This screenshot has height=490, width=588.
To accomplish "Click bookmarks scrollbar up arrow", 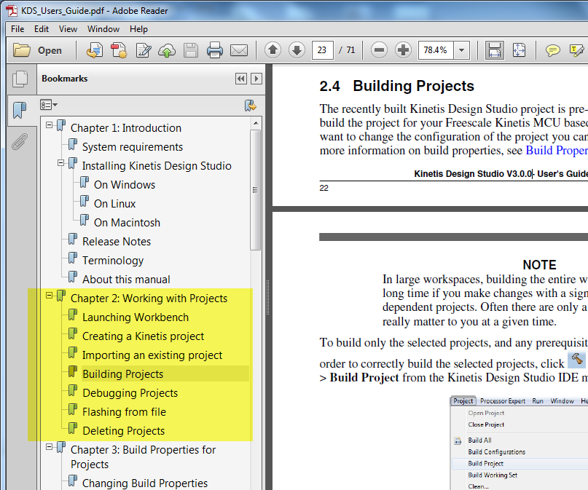I will [x=256, y=123].
